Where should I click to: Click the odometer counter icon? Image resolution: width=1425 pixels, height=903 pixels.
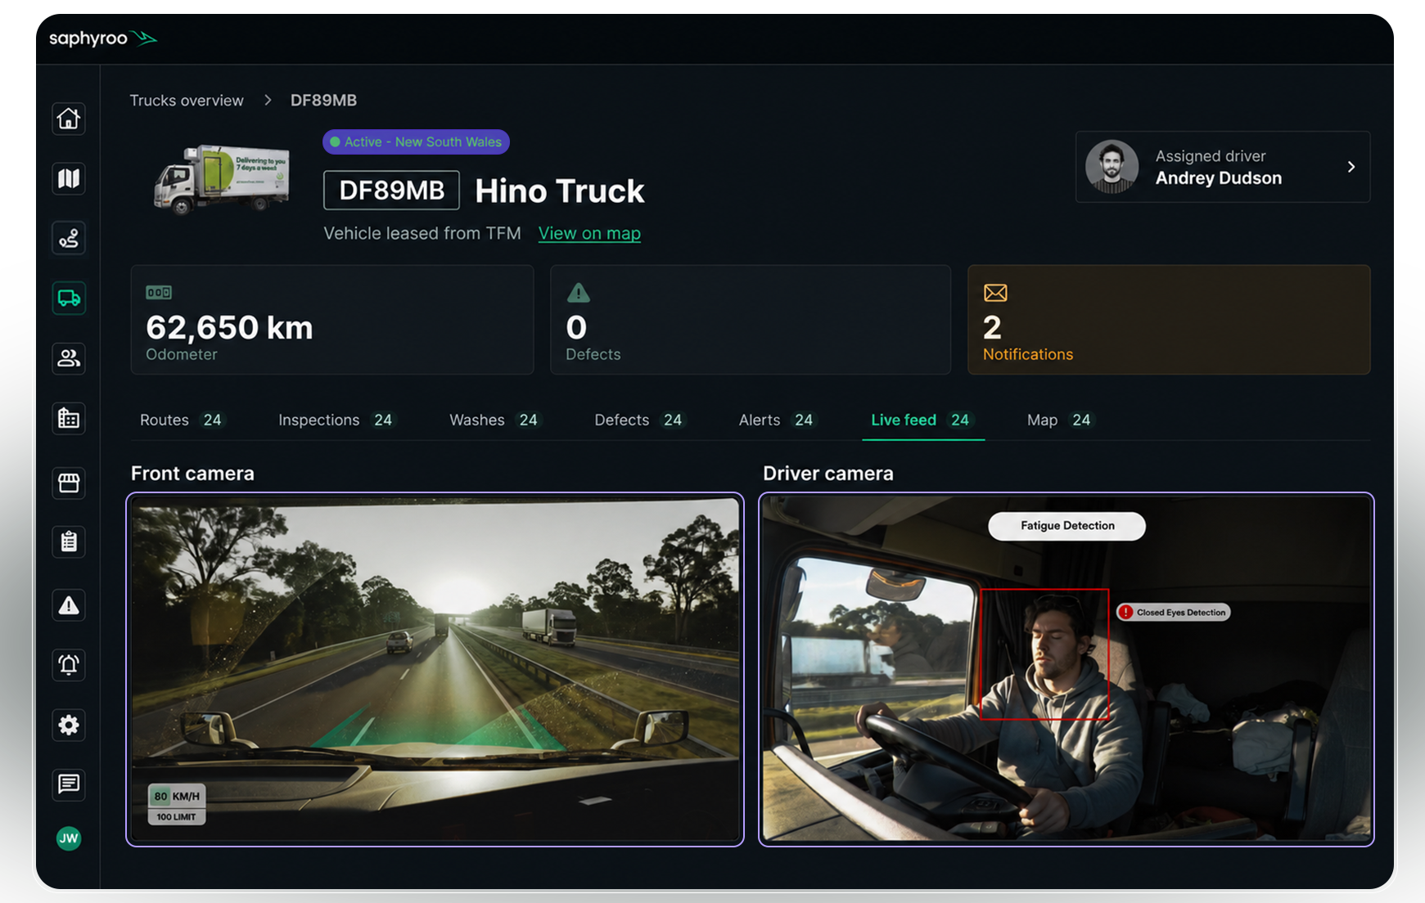point(159,292)
